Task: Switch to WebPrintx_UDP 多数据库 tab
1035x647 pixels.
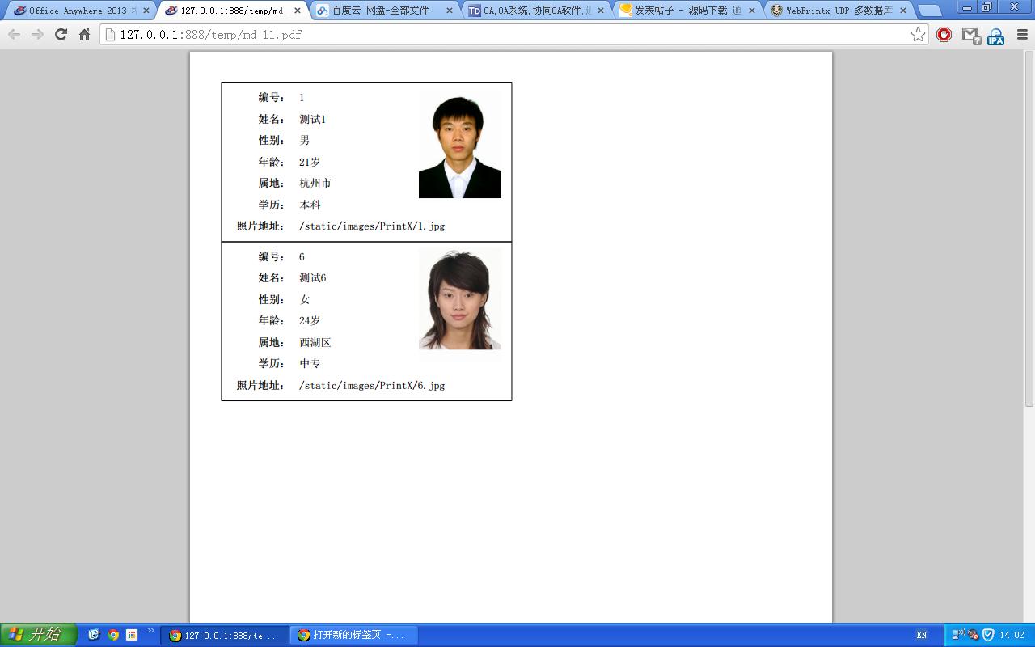Action: pyautogui.click(x=838, y=11)
